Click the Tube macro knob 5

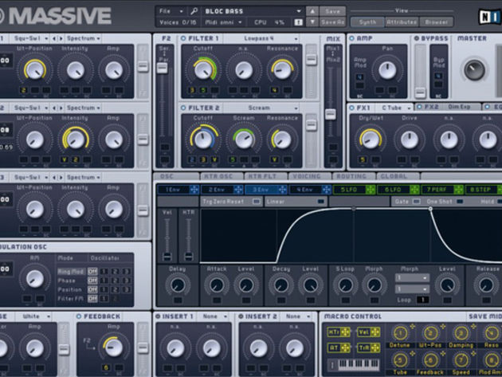click(x=400, y=360)
